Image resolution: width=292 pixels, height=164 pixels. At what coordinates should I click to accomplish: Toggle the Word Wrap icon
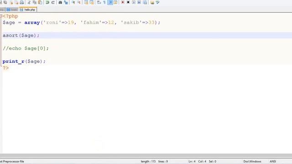click(x=99, y=2)
